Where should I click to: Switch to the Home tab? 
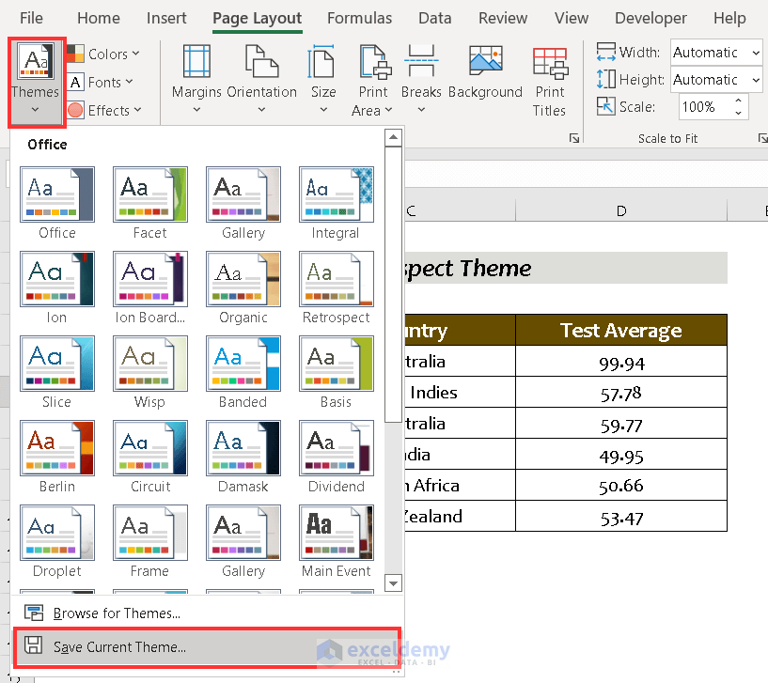[99, 18]
